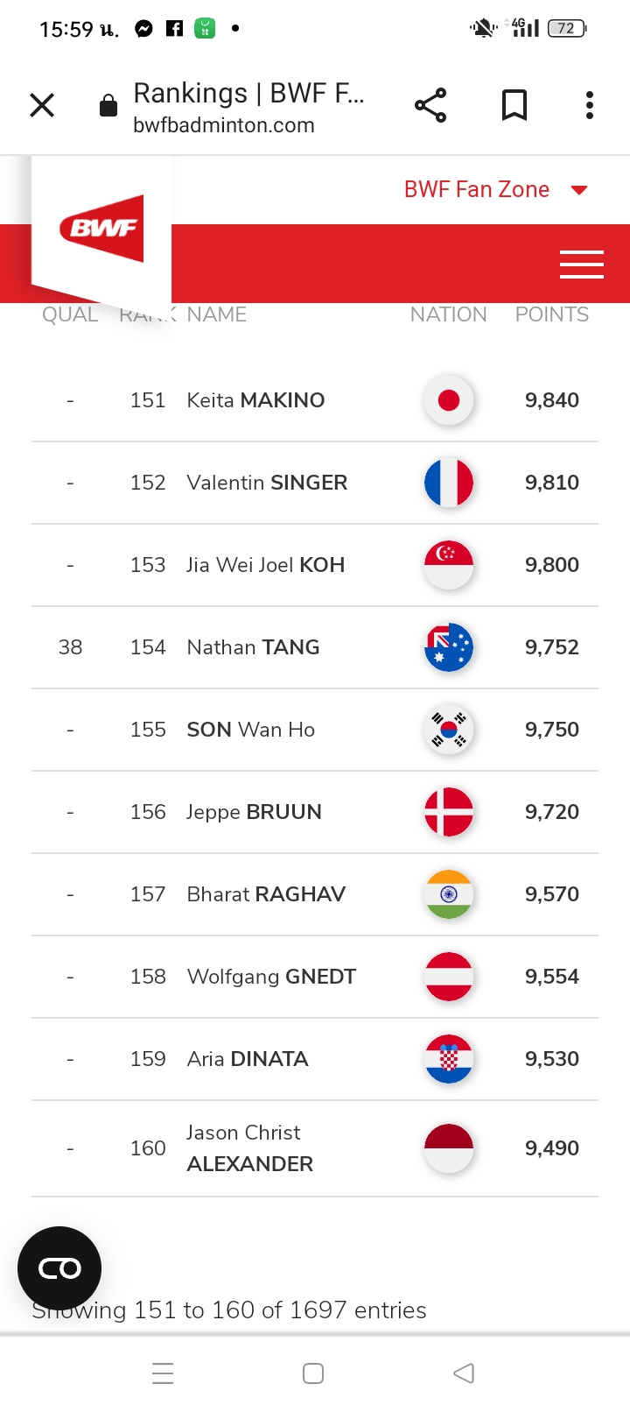The width and height of the screenshot is (630, 1412).
Task: Tap the Japan flag for Keita Makino
Action: (449, 400)
